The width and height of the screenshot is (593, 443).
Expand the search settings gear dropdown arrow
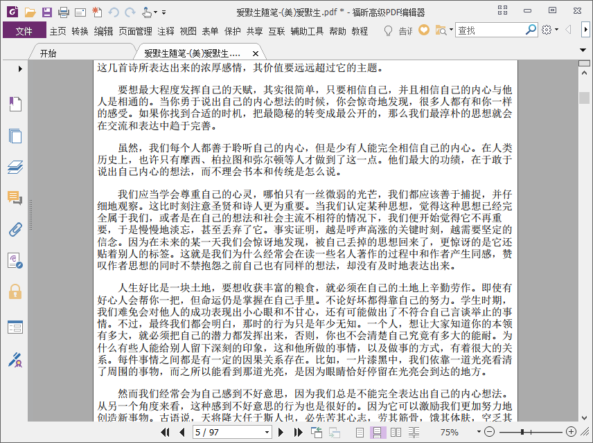(557, 30)
